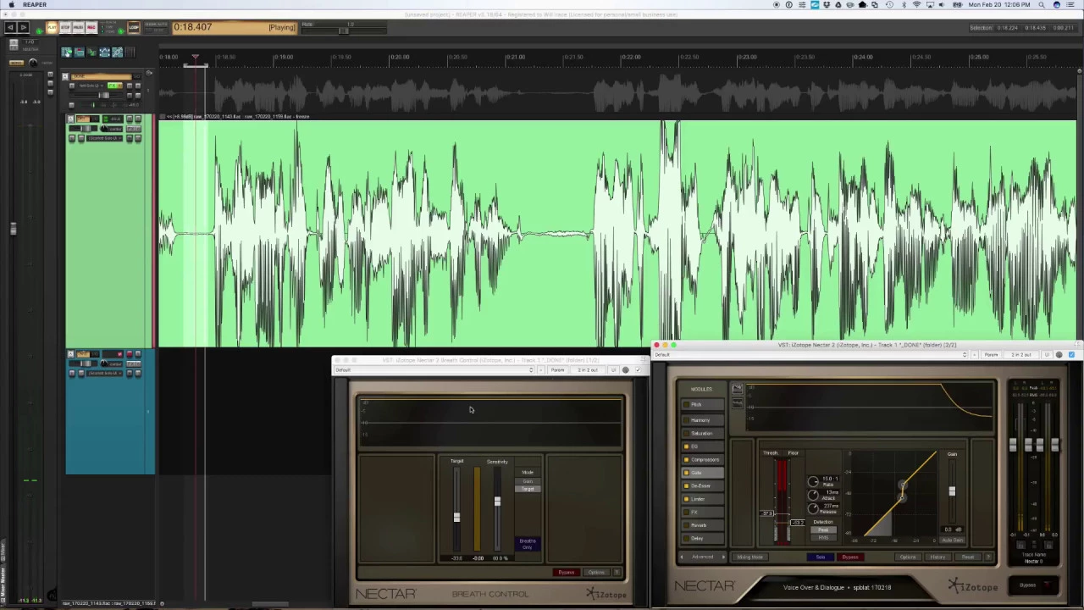Click Advanced view switcher in Nectar 2
1084x610 pixels.
(702, 557)
